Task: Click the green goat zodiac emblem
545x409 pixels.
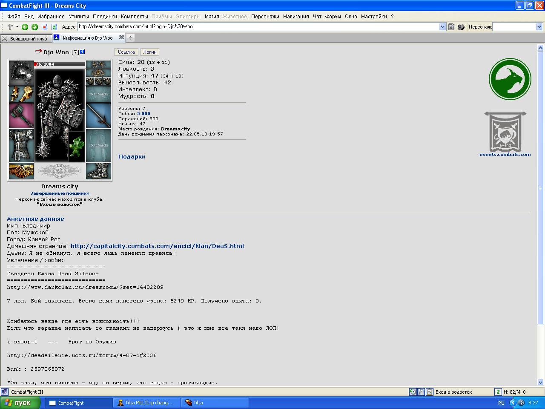Action: click(510, 79)
